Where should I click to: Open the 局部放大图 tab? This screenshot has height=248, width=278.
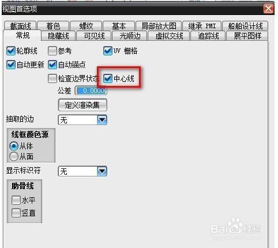tap(159, 26)
